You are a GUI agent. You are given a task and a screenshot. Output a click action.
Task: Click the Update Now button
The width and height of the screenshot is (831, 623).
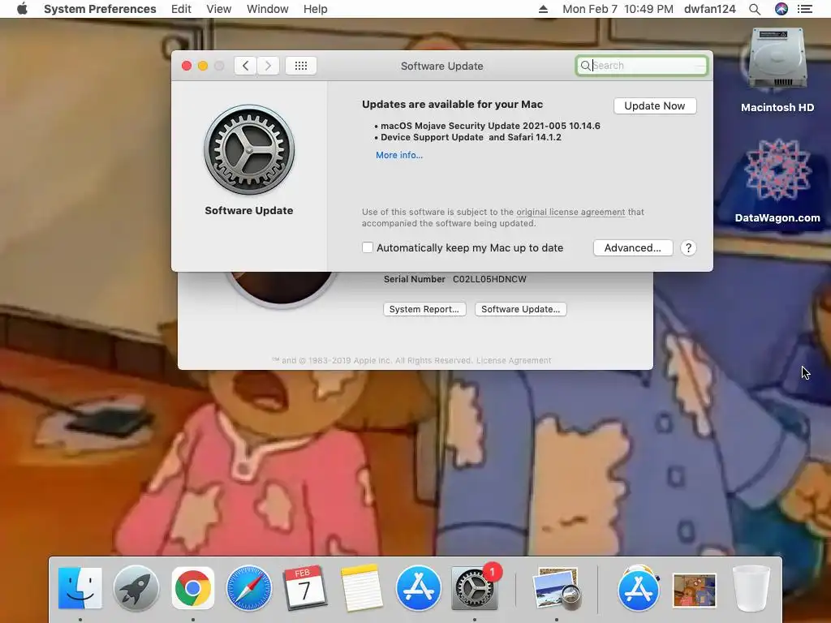[655, 106]
